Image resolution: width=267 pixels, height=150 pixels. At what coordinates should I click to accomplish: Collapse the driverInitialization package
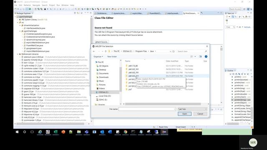click(x=20, y=25)
